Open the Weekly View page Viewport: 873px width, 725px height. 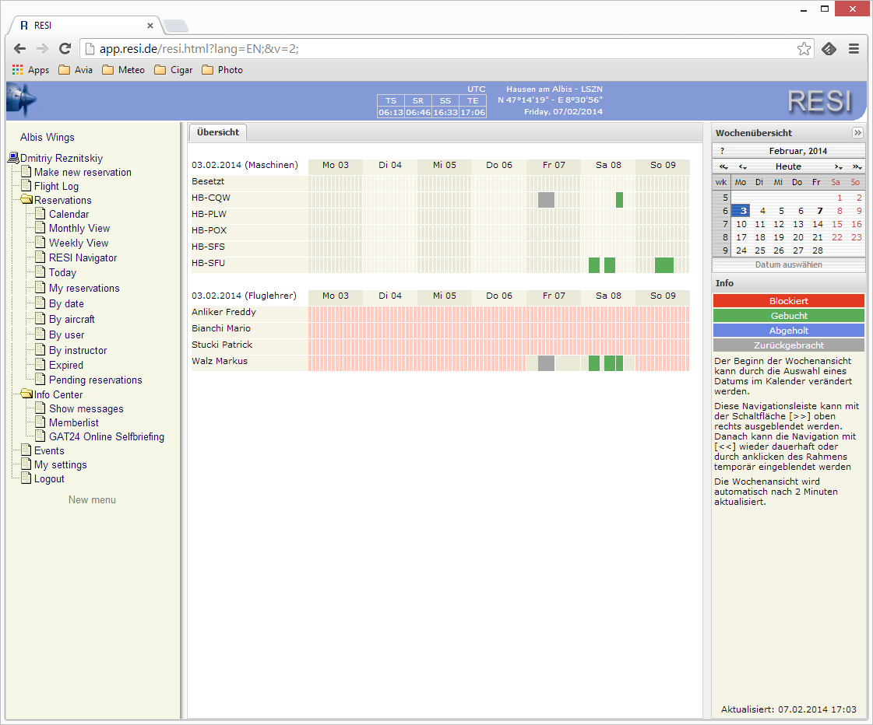(79, 243)
